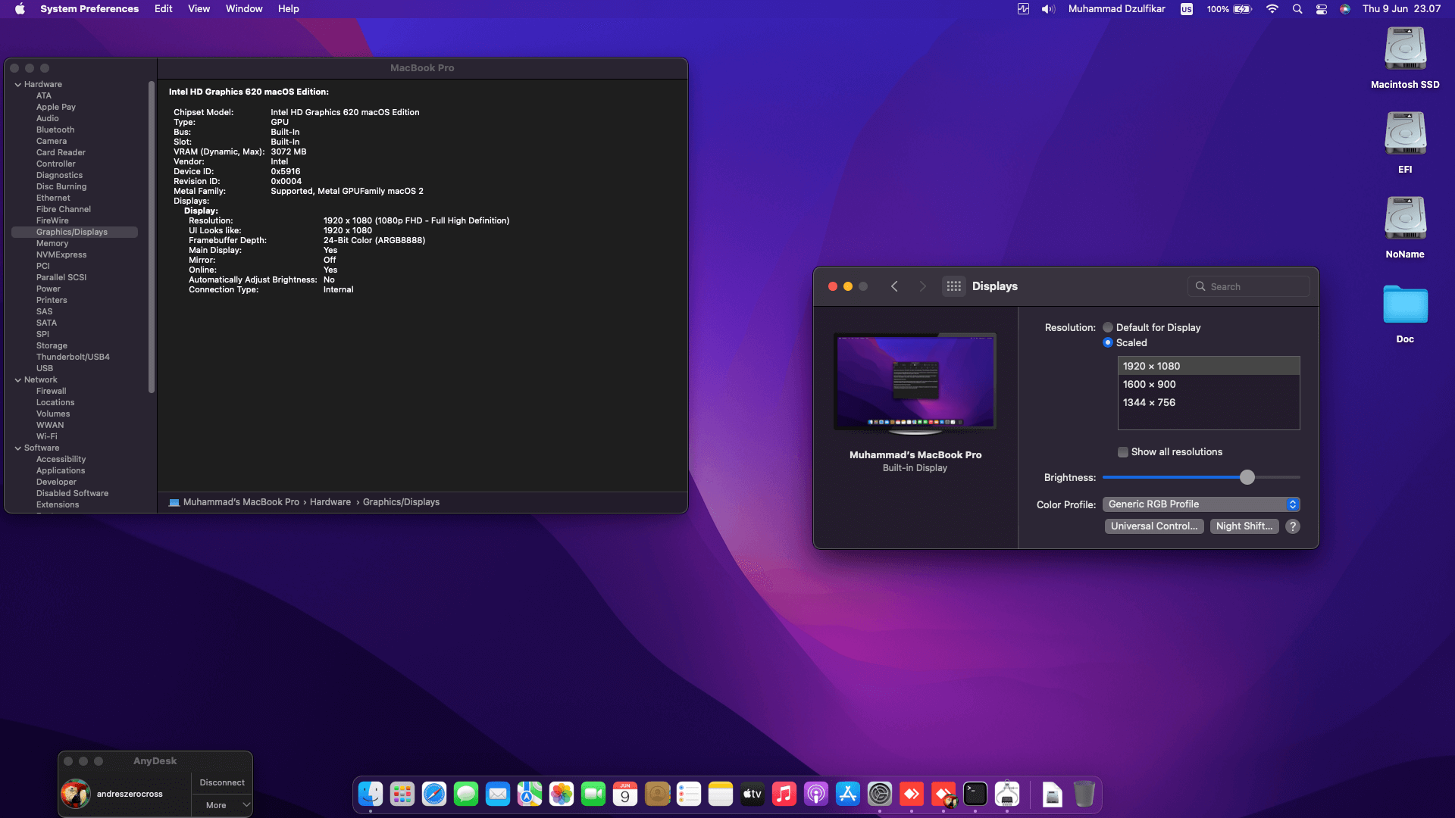Open the View menu
The image size is (1455, 818).
pyautogui.click(x=199, y=9)
